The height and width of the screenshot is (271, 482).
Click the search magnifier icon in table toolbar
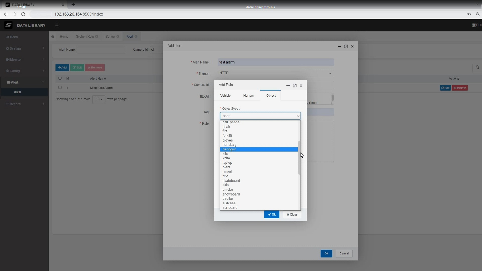[477, 67]
